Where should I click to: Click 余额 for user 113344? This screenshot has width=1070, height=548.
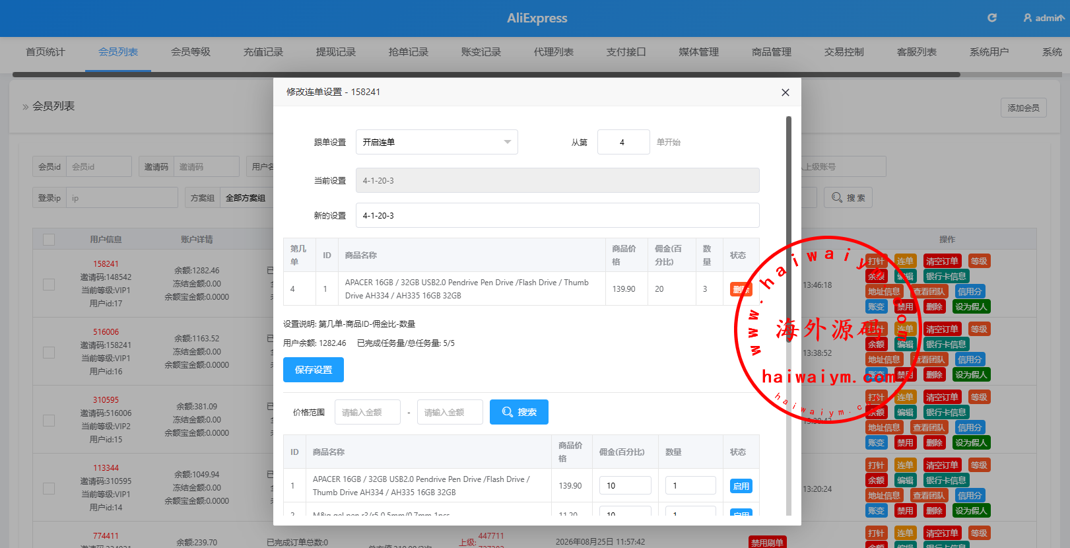click(876, 481)
